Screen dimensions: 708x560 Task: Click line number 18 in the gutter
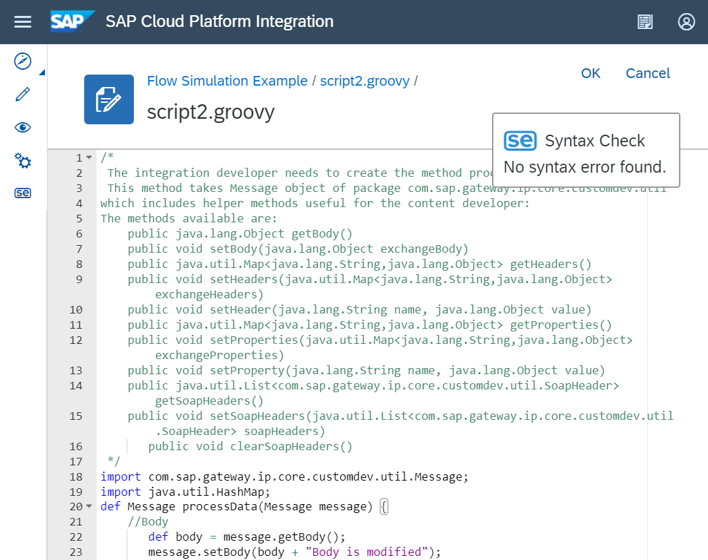(76, 477)
